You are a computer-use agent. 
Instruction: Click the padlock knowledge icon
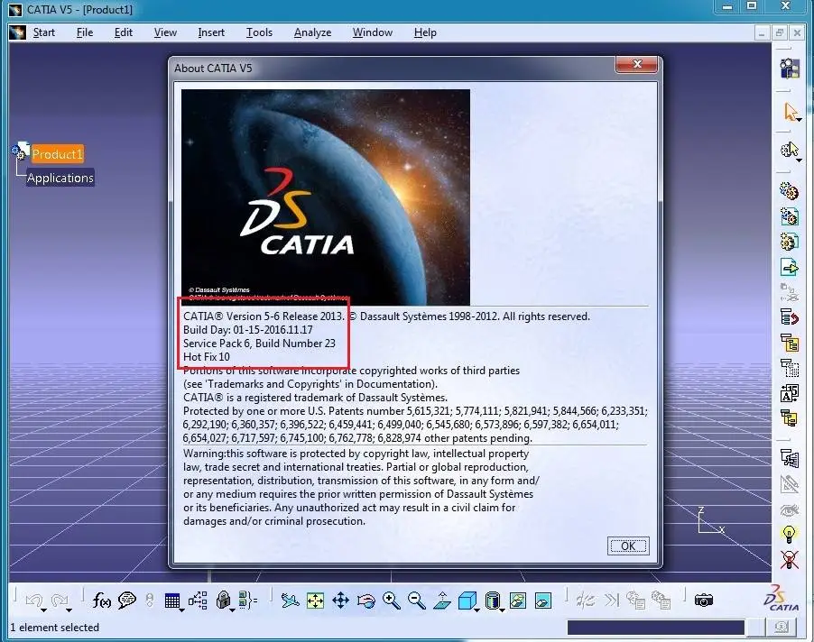223,600
